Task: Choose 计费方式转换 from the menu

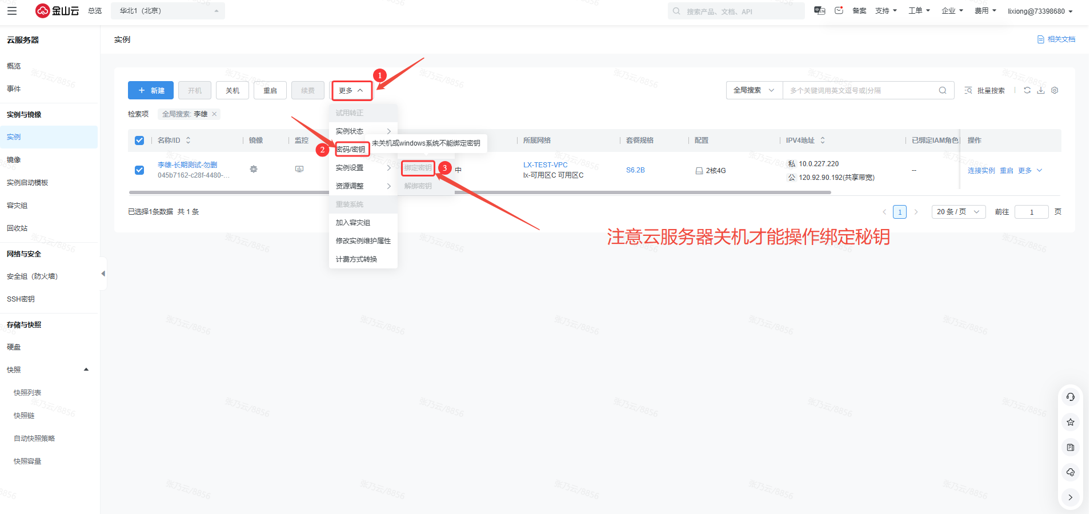Action: (x=363, y=259)
